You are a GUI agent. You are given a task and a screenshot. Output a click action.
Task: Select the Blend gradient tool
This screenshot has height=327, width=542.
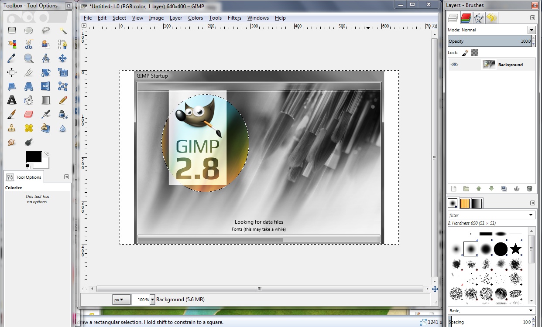tap(46, 100)
